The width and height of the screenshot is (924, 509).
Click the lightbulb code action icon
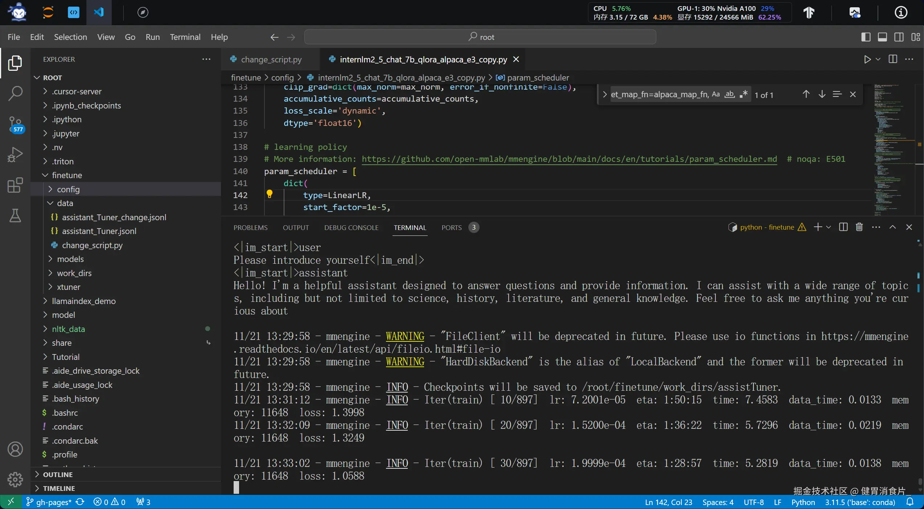pyautogui.click(x=270, y=194)
